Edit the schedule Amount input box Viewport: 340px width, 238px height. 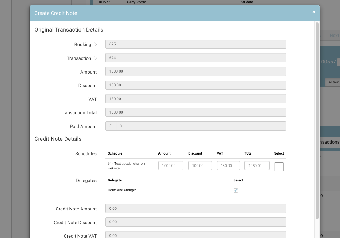tap(171, 166)
